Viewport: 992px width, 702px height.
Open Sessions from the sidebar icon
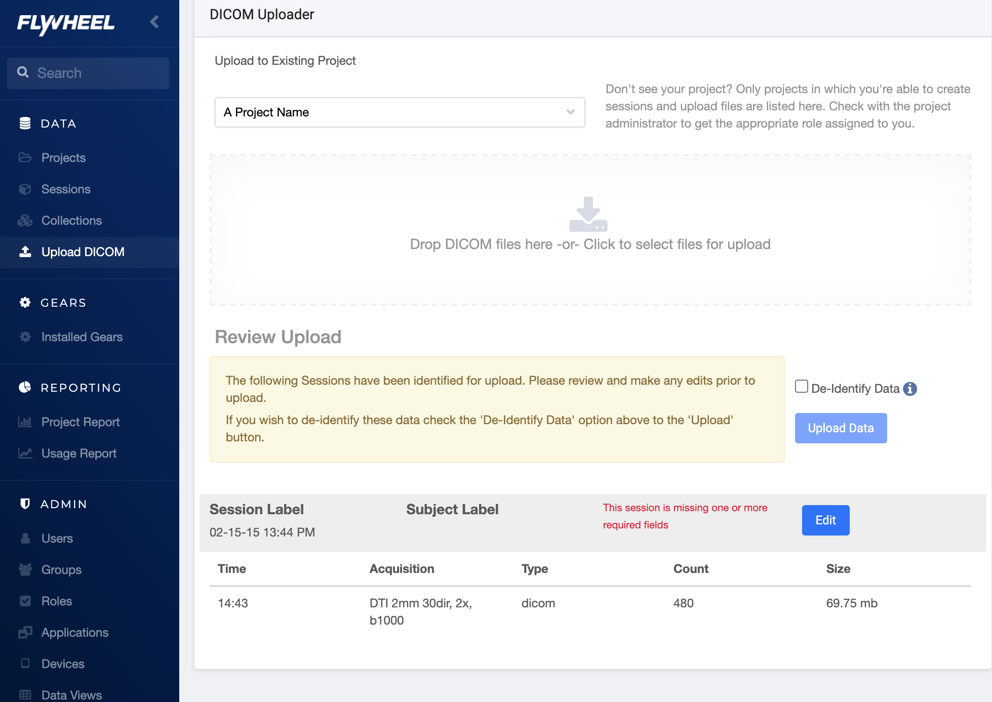coord(26,189)
